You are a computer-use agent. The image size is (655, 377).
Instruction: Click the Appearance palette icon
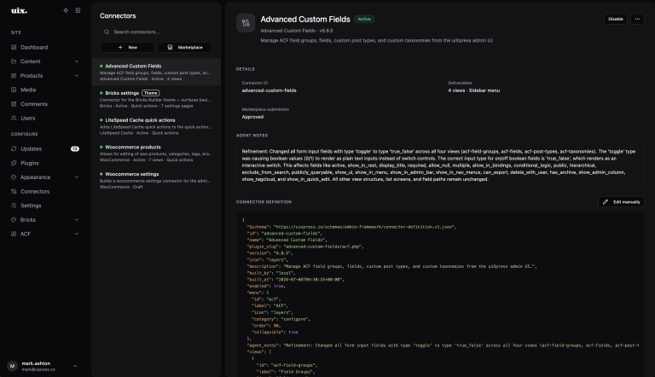tap(14, 177)
